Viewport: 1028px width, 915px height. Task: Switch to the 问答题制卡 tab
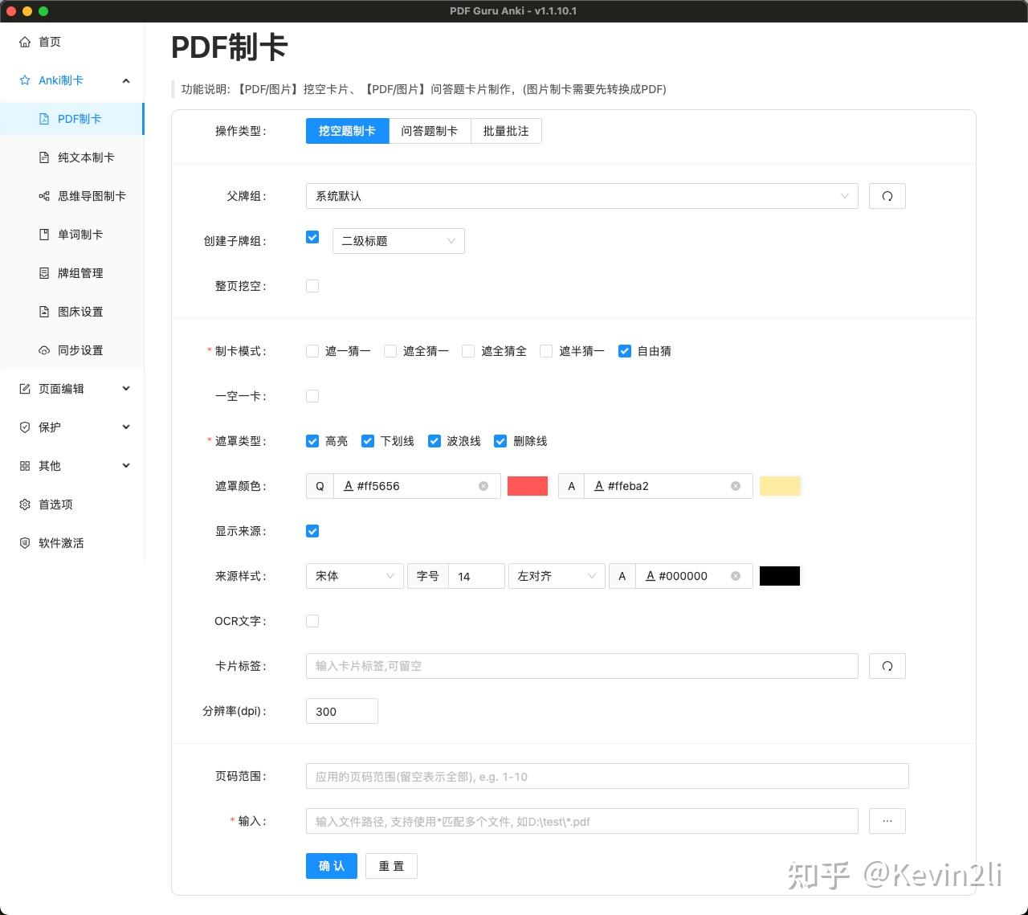pos(430,131)
